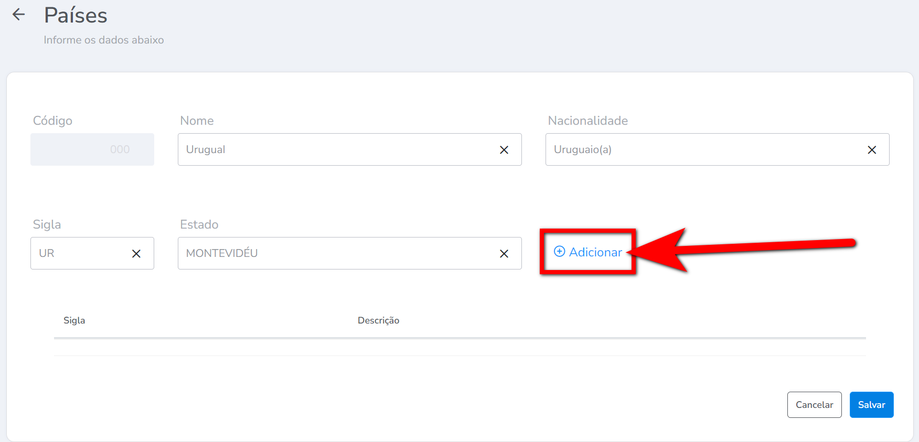Image resolution: width=919 pixels, height=442 pixels.
Task: Focus the Nacionalidade input containing Uruguaio(a)
Action: tap(703, 150)
